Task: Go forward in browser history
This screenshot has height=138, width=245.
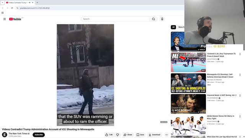Action: [x=7, y=8]
